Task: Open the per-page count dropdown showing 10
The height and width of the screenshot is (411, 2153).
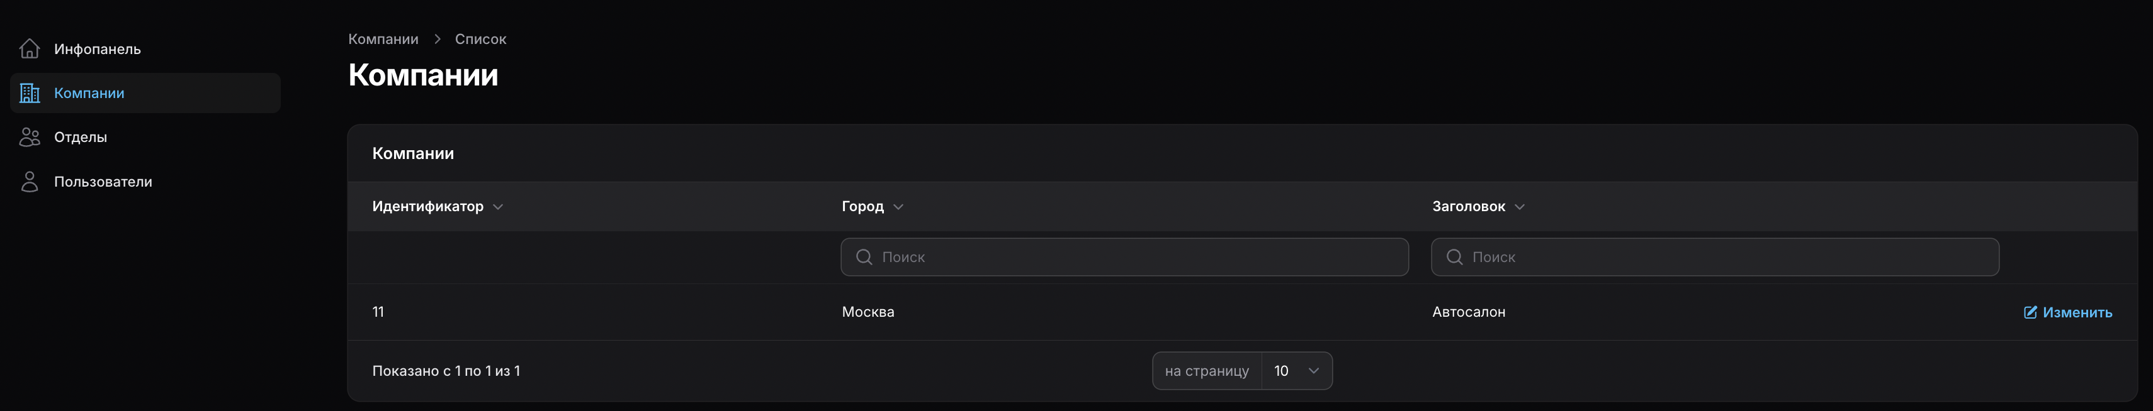Action: [1296, 371]
